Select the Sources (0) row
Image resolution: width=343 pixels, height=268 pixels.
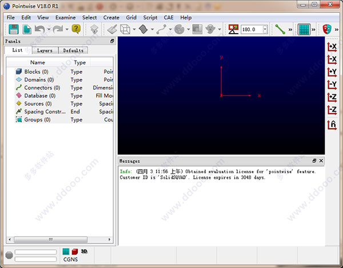pyautogui.click(x=64, y=103)
